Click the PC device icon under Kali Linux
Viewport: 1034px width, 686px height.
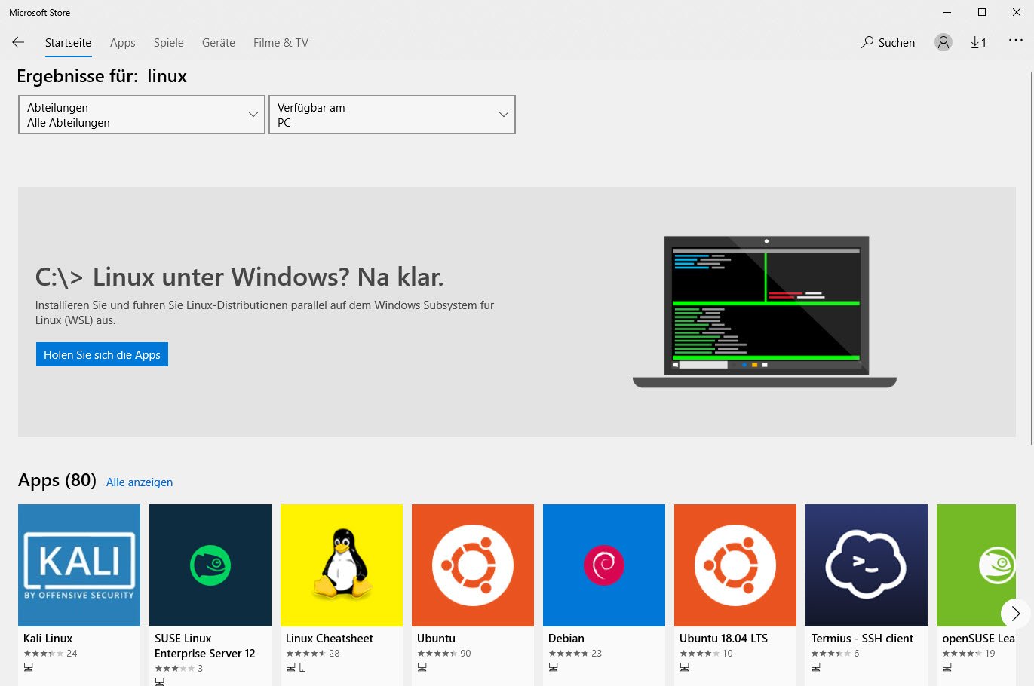coord(28,667)
